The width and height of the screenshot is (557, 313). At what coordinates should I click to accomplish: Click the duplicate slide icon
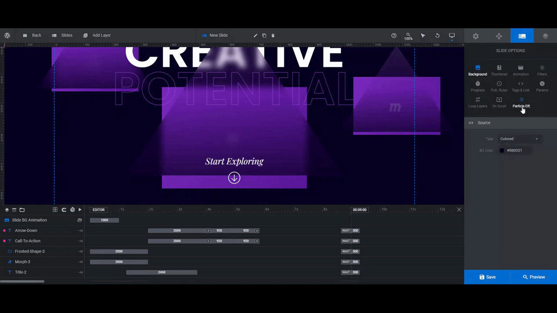pyautogui.click(x=264, y=36)
